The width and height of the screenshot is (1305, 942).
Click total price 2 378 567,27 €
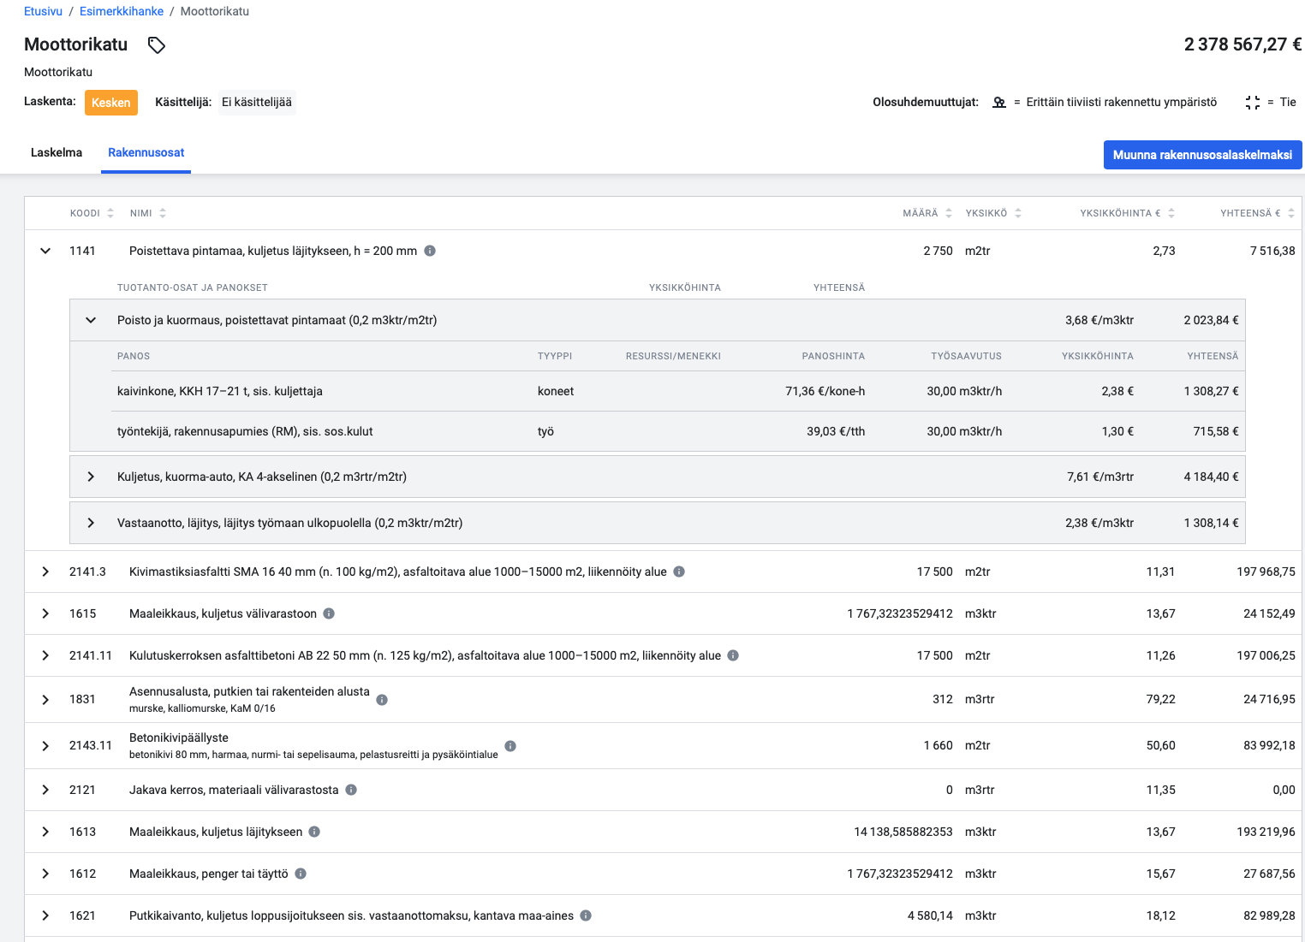point(1243,44)
